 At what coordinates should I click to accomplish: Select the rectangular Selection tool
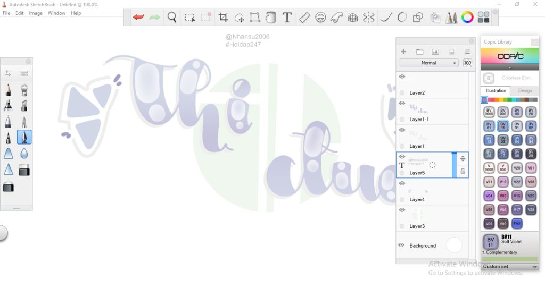[x=190, y=18]
